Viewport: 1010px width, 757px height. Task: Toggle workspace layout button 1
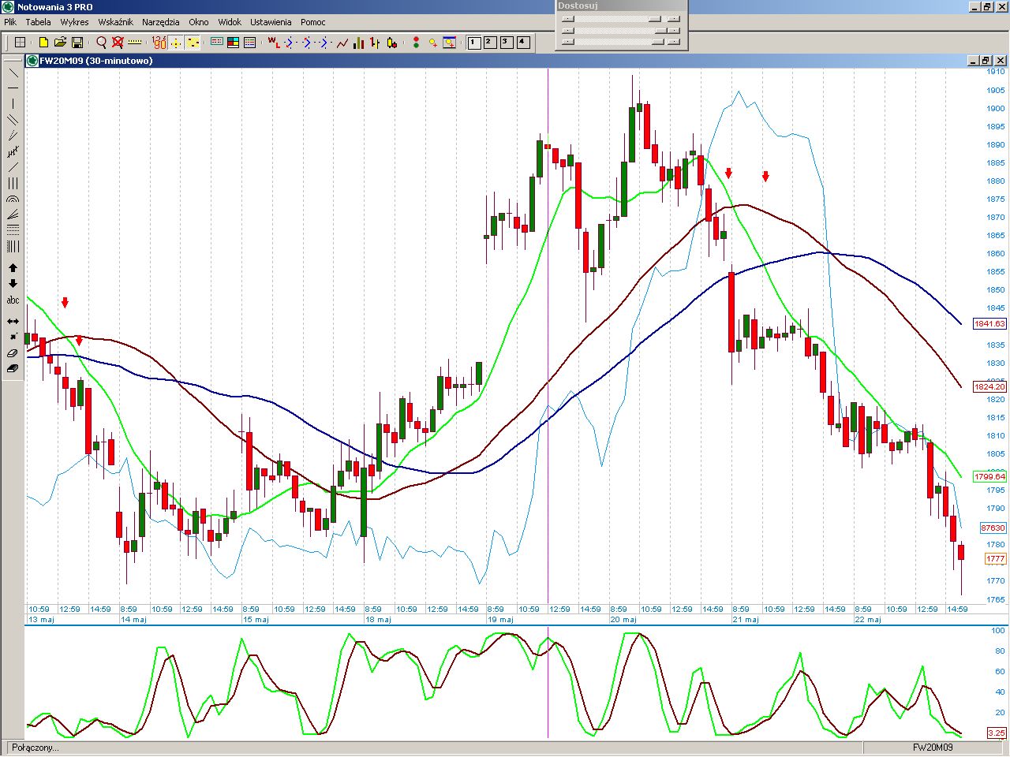click(x=473, y=43)
